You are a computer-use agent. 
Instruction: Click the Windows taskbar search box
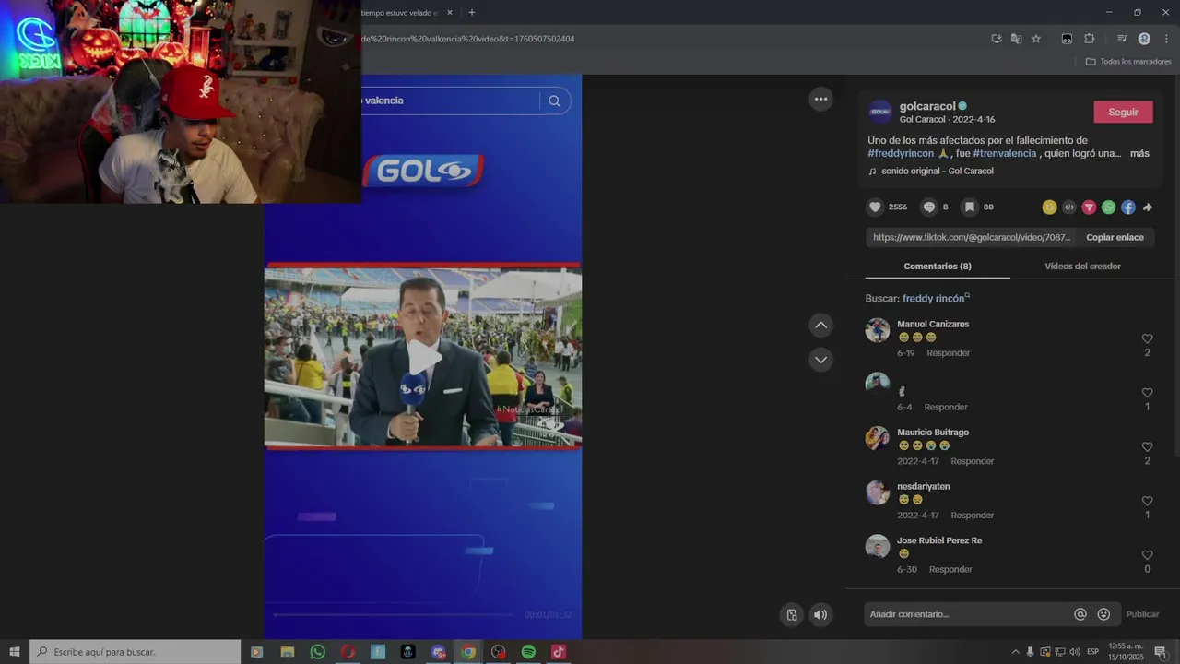[136, 652]
